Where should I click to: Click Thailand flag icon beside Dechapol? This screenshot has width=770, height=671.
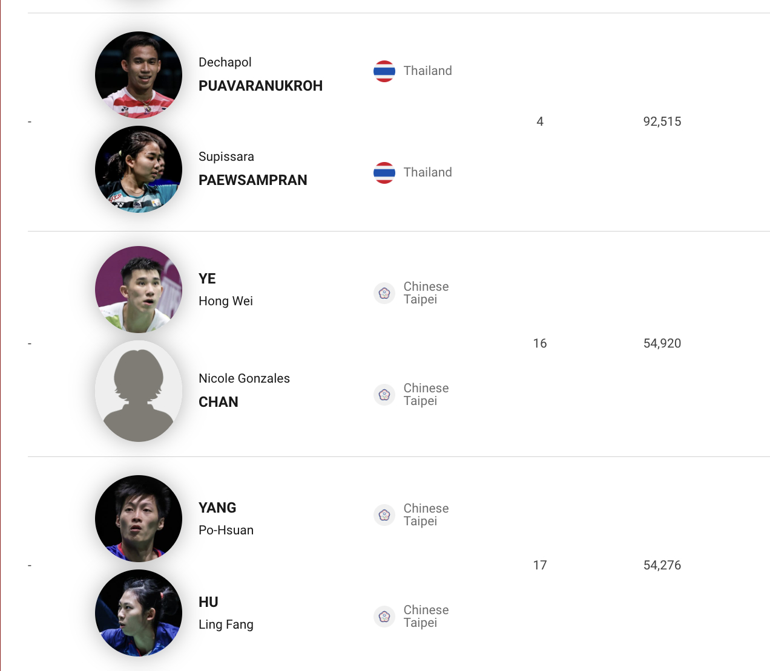[384, 71]
